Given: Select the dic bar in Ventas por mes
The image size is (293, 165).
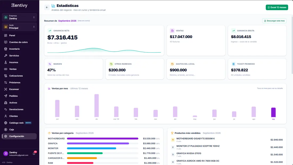Looking at the screenshot, I should pos(97,106).
